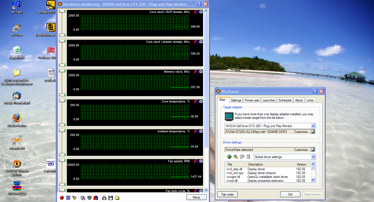Select the HD Tune desktop icon
This screenshot has width=374, height=202.
17,30
